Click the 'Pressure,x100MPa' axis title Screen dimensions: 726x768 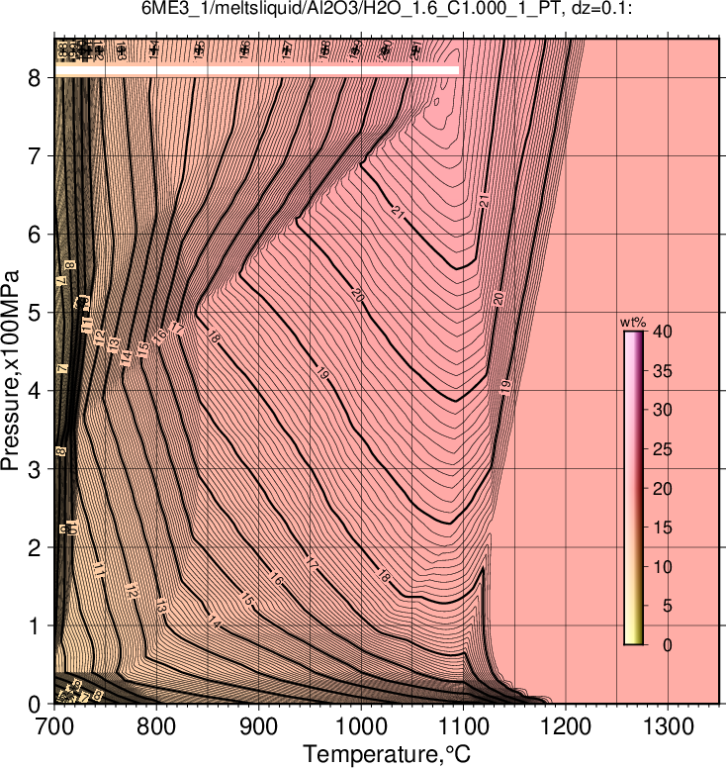10,370
